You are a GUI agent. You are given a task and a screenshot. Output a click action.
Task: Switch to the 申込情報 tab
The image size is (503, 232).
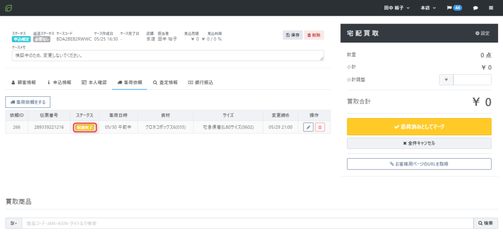(x=59, y=83)
